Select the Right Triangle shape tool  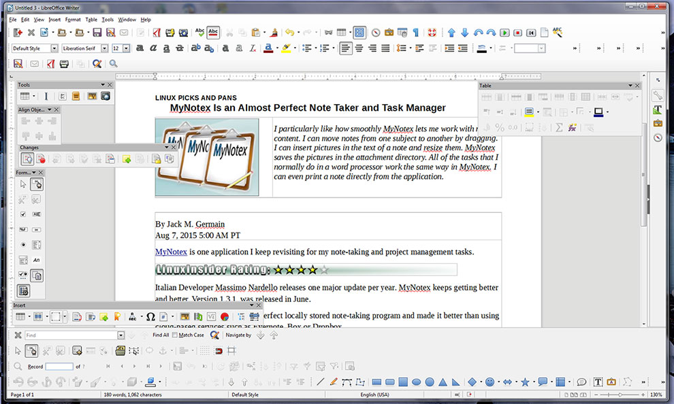[455, 382]
